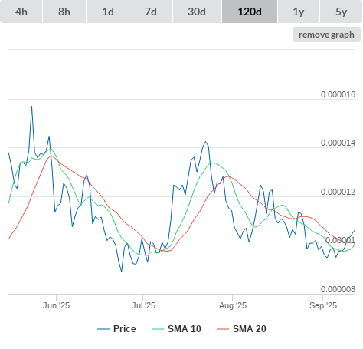View the 5y price history
The height and width of the screenshot is (349, 363).
[341, 12]
